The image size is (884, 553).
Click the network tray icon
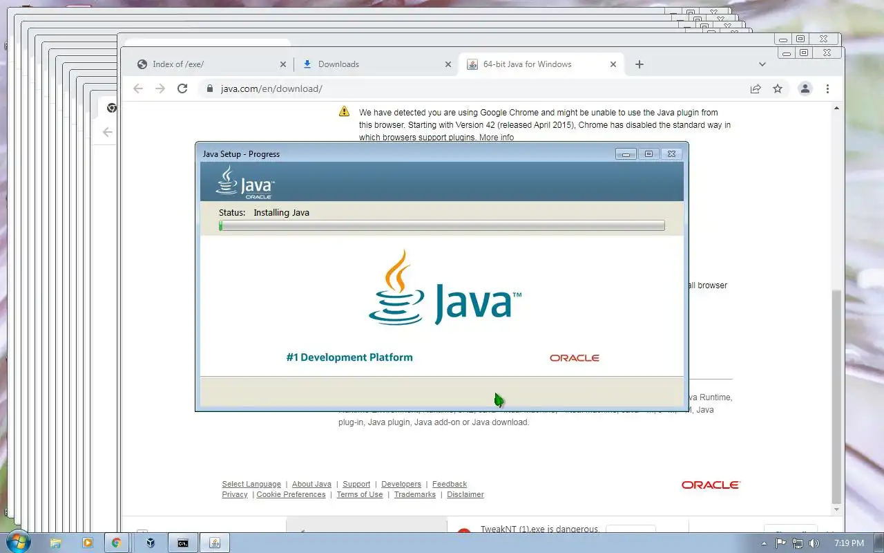798,543
